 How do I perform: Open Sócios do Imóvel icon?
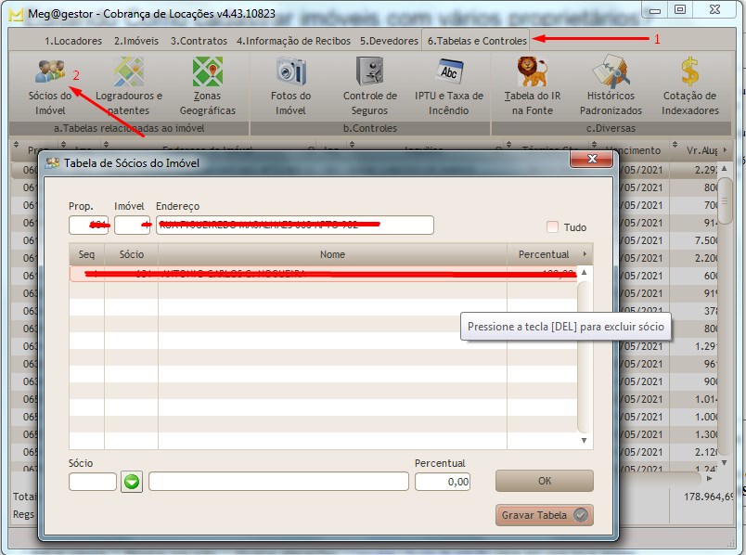[49, 72]
